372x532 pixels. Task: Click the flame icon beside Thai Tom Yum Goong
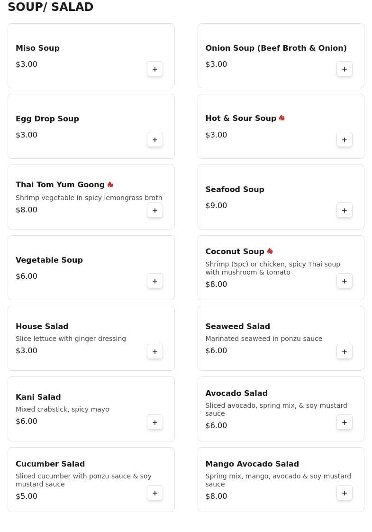point(110,185)
